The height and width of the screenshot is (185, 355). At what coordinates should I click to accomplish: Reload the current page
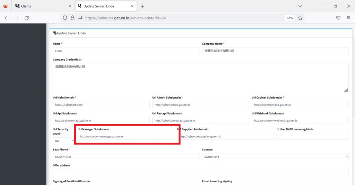(27, 18)
